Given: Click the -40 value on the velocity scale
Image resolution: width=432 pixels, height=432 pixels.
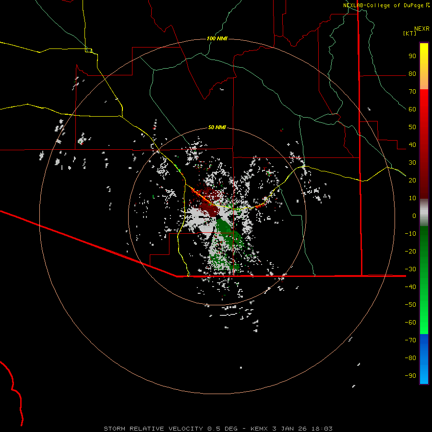Looking at the screenshot, I should coord(410,287).
